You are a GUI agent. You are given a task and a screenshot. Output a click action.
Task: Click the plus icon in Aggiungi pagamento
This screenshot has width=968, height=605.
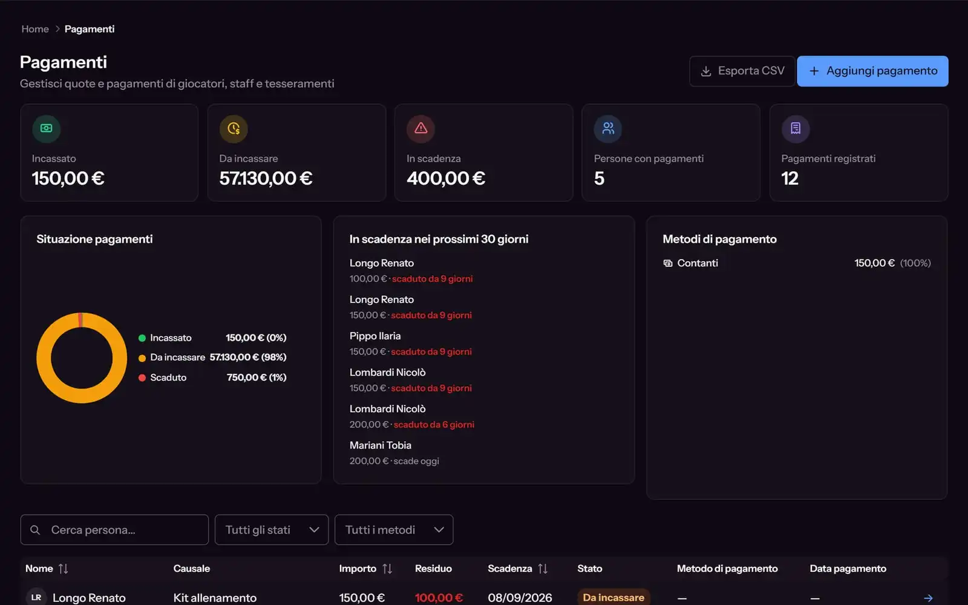point(814,71)
